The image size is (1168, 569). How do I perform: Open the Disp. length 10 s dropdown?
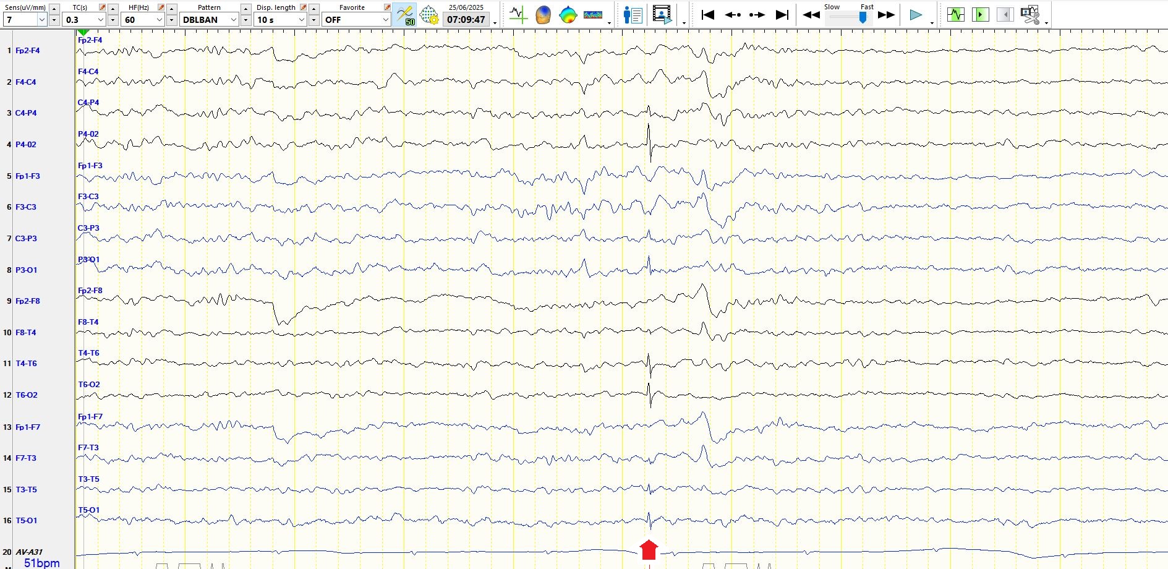tap(302, 20)
